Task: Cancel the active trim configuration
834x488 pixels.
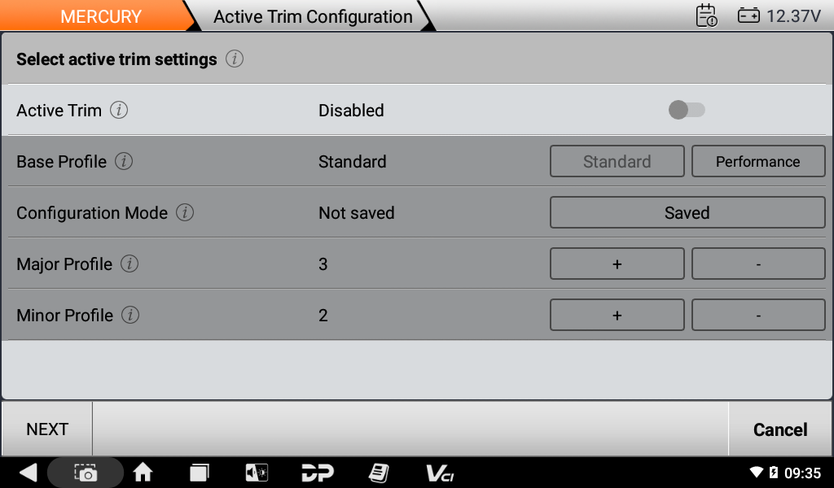Action: tap(779, 429)
